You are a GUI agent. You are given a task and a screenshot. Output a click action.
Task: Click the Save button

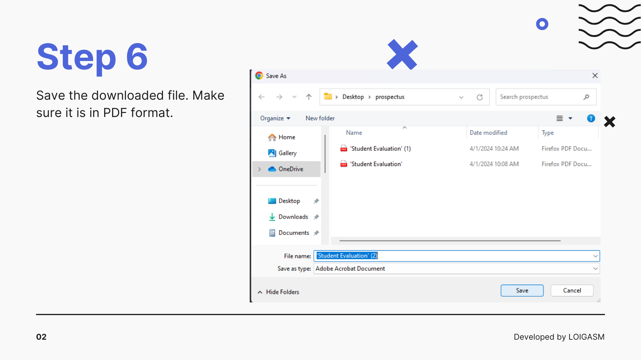coord(522,291)
